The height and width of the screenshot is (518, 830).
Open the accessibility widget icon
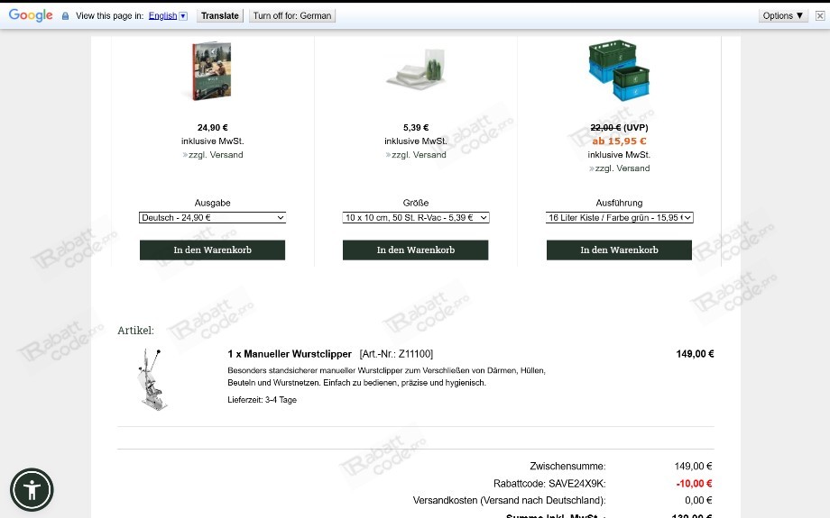pos(32,489)
